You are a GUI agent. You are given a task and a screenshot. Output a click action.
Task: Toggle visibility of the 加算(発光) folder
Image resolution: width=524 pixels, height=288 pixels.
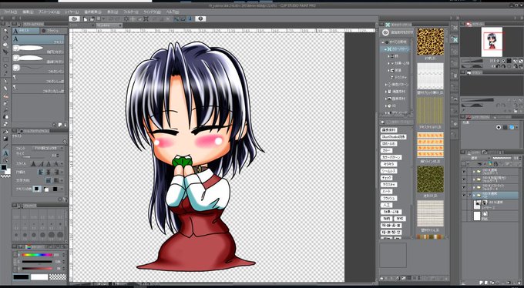tap(464, 179)
